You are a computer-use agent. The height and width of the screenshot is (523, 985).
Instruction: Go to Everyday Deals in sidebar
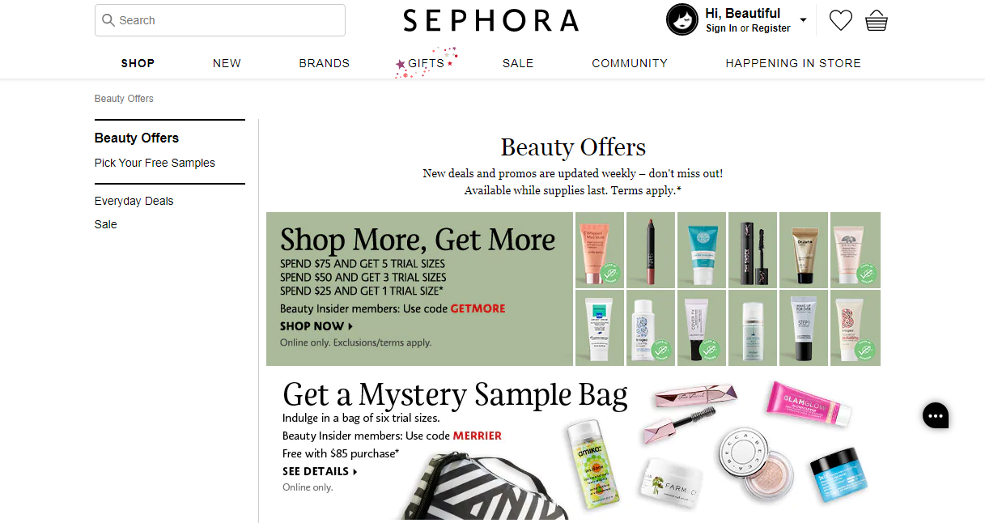(x=134, y=201)
